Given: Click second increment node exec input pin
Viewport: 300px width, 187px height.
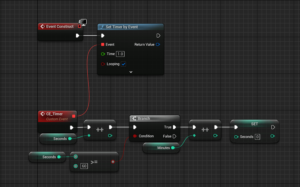Looking at the screenshot, I should [x=194, y=127].
